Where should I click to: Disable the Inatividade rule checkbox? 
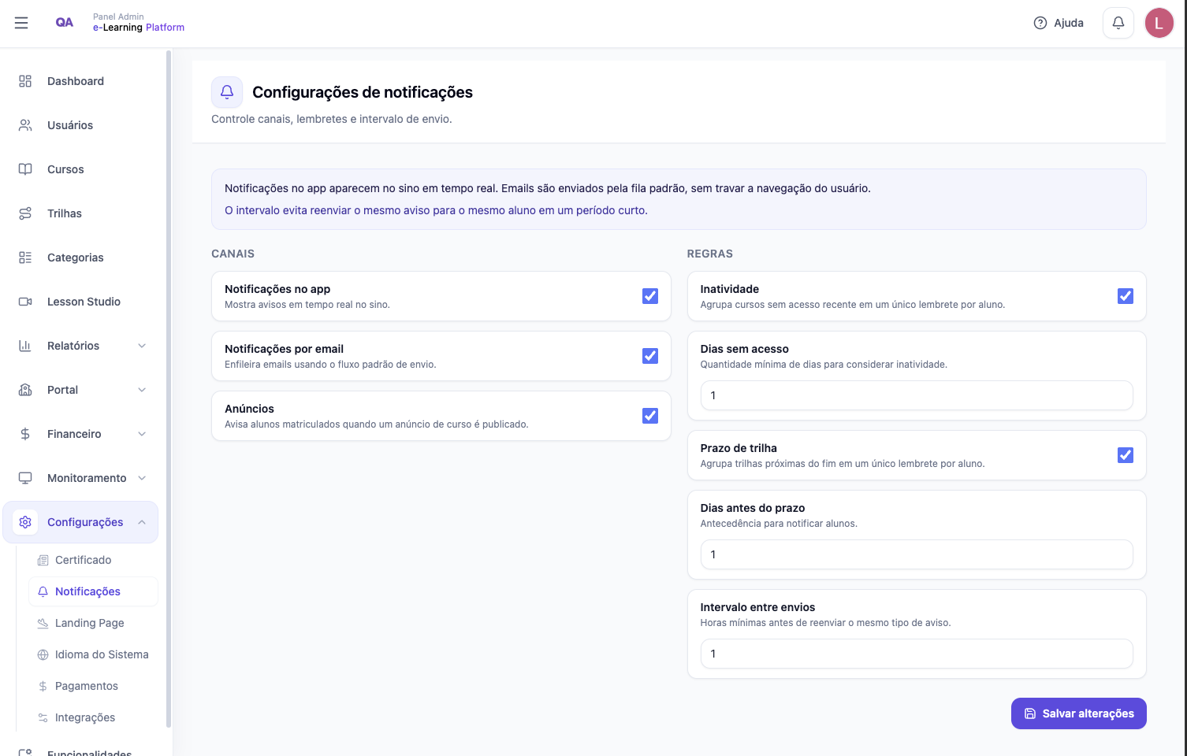tap(1126, 296)
